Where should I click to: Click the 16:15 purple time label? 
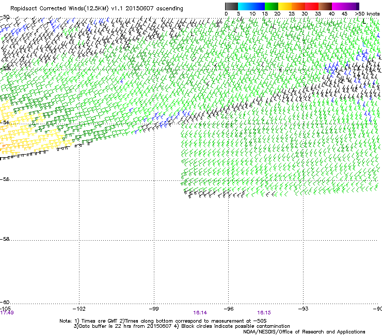point(264,313)
